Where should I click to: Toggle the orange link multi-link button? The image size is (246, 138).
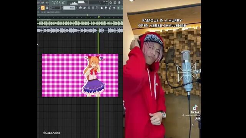(x=43, y=8)
